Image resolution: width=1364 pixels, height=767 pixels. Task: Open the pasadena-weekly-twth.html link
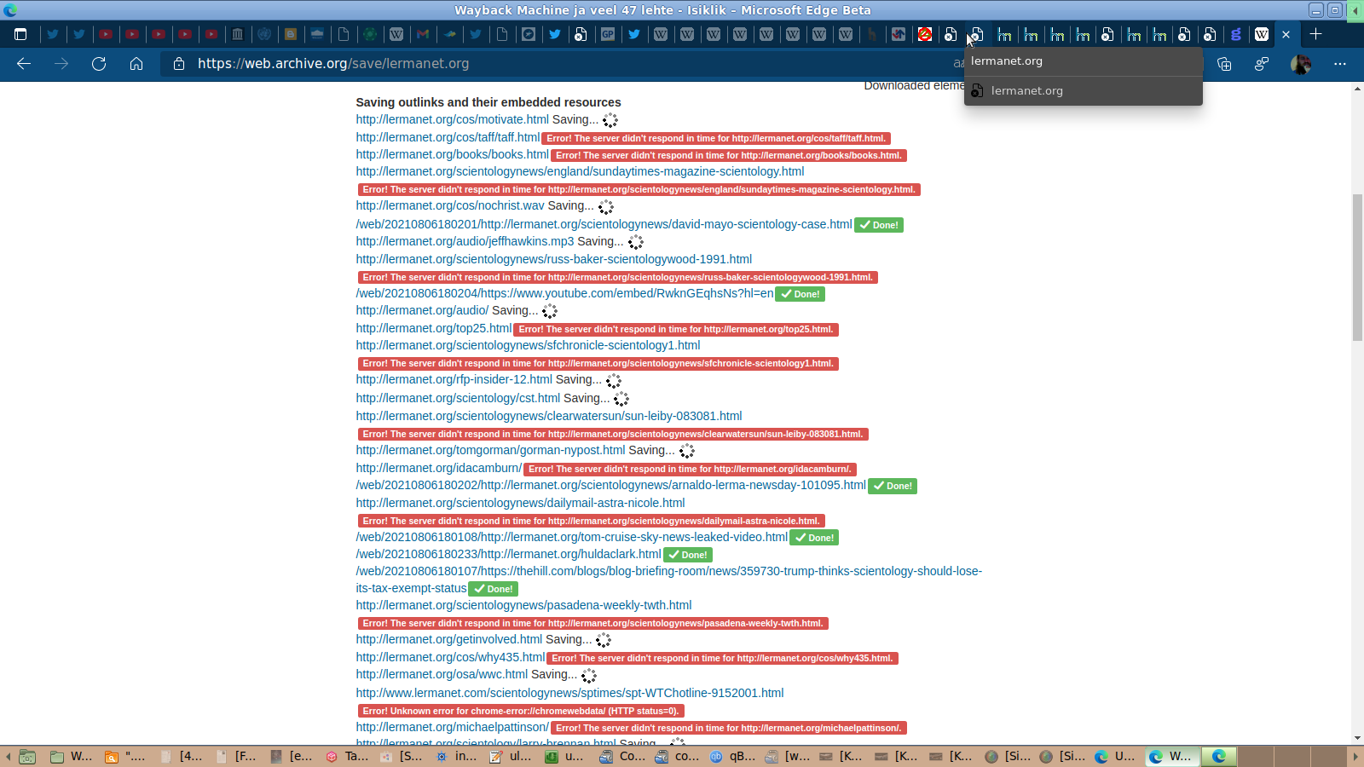click(x=524, y=605)
